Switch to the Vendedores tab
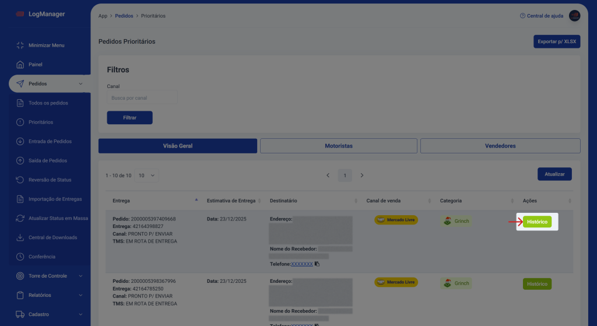 coord(500,146)
